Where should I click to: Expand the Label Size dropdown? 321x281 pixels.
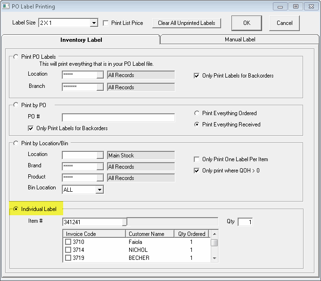[x=94, y=23]
